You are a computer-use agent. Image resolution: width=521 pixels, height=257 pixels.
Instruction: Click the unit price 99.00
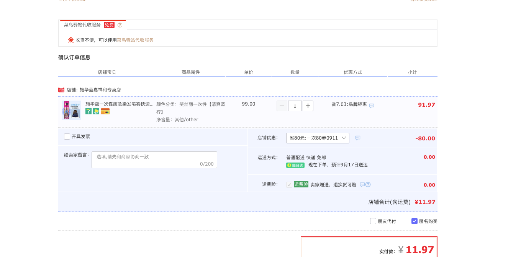[x=249, y=104]
